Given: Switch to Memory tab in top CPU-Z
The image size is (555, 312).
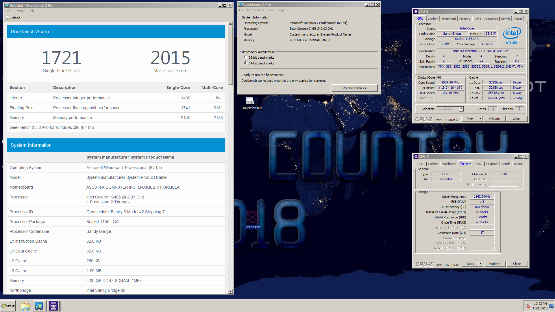Looking at the screenshot, I should coord(465,19).
